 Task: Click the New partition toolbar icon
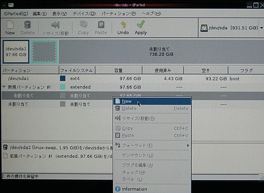pos(10,25)
